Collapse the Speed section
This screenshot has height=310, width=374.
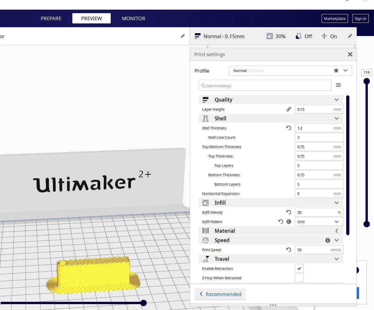[337, 240]
